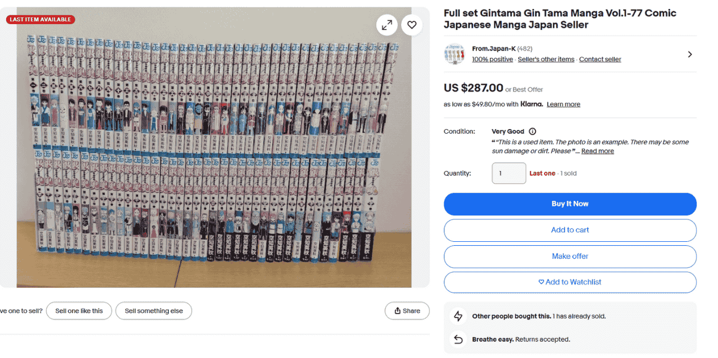
Task: Click the Quantity input field
Action: [509, 173]
